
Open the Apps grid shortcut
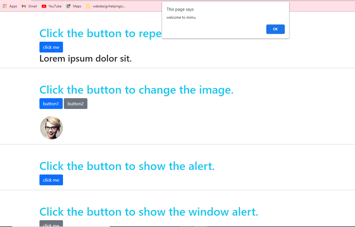coord(10,6)
